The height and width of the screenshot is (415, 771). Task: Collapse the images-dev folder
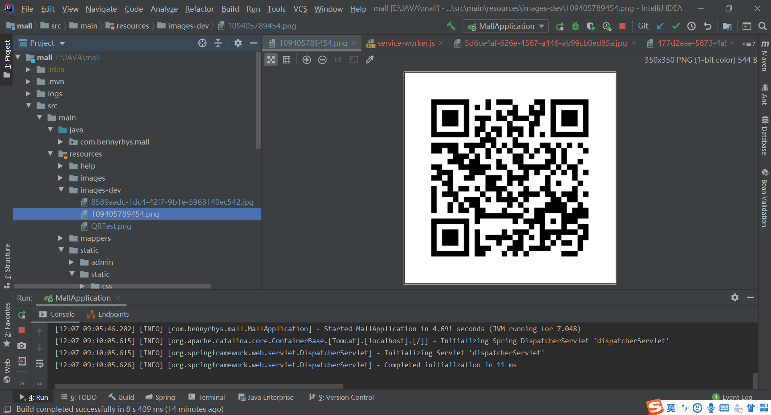(x=61, y=190)
